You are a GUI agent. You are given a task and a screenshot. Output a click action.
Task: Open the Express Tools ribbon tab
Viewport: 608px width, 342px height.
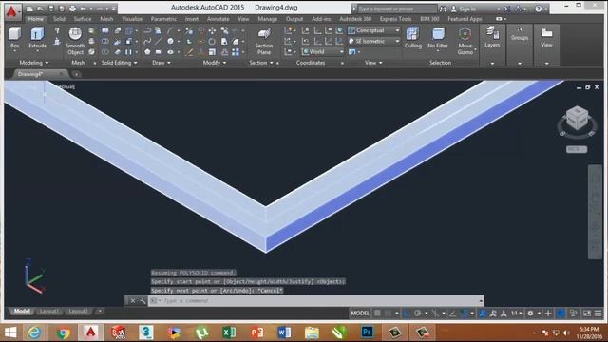pos(395,19)
